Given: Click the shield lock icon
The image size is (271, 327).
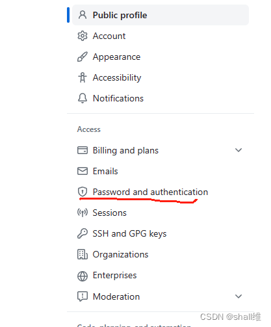Looking at the screenshot, I should point(83,192).
